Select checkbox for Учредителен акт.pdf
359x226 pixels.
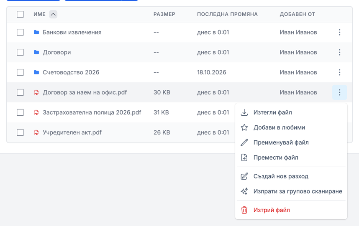20,132
